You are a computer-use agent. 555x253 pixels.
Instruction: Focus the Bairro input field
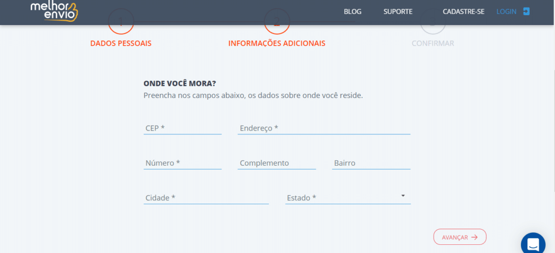pos(371,163)
